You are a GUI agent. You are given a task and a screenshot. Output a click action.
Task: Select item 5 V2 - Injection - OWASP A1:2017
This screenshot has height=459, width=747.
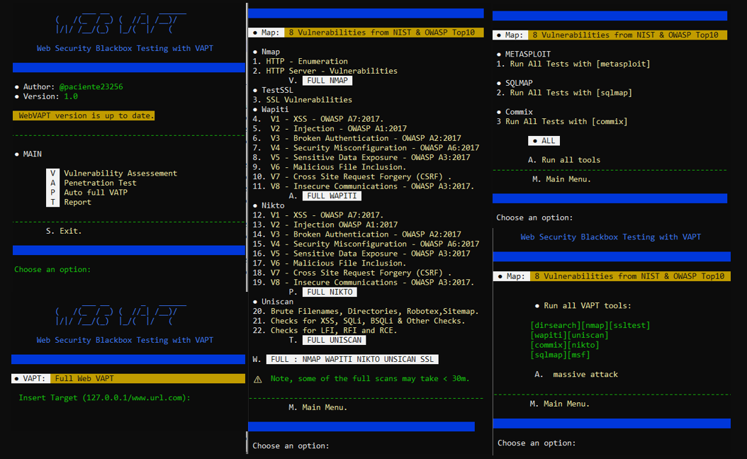tap(330, 128)
